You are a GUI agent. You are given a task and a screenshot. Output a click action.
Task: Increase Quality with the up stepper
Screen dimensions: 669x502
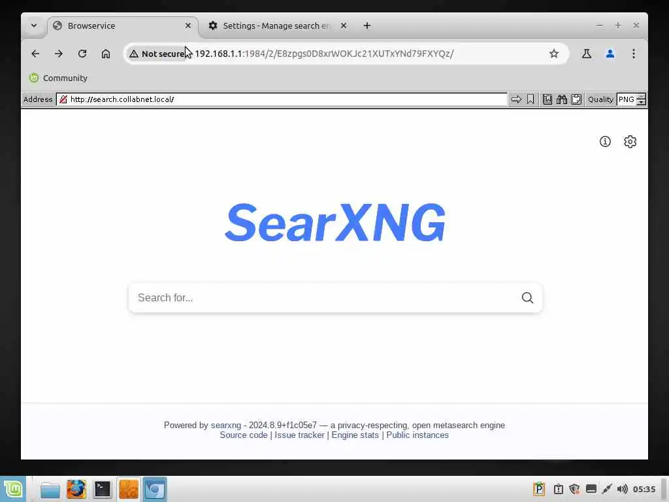point(641,97)
